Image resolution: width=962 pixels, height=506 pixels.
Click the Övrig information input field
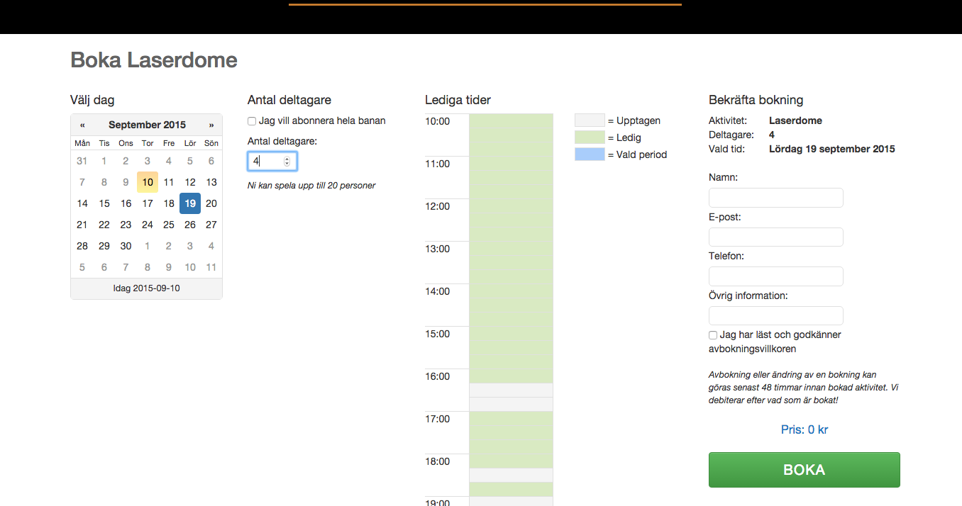point(776,316)
